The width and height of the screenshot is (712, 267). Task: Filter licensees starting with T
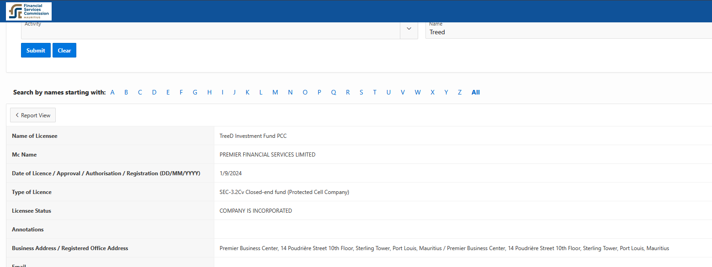tap(375, 92)
